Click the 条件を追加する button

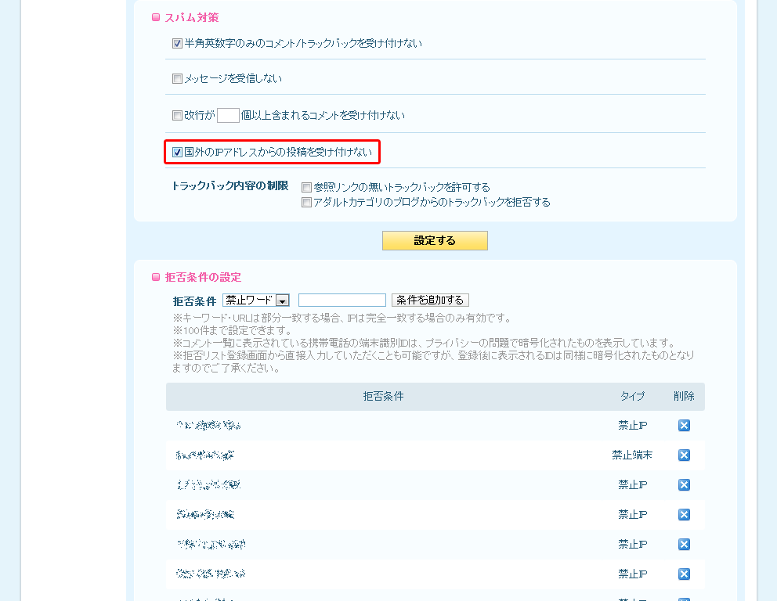430,300
